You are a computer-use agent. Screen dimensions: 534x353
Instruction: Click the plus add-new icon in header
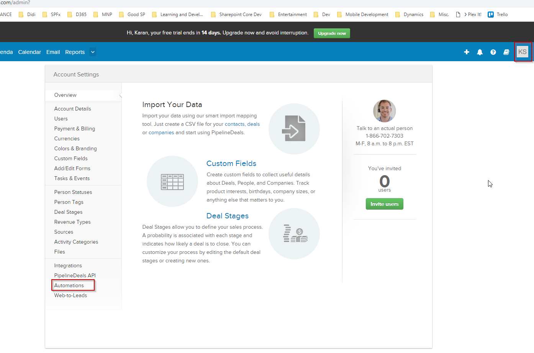pos(467,52)
